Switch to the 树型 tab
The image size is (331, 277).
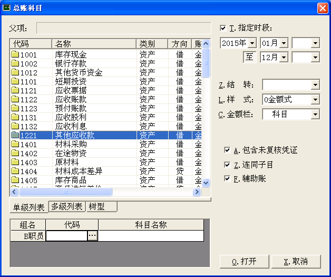(102, 206)
